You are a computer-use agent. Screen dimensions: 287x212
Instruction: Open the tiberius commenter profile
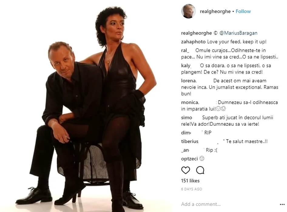coord(190,141)
